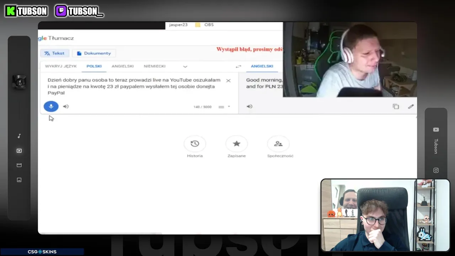Image resolution: width=455 pixels, height=256 pixels.
Task: Click the YouTube icon in right sidebar
Action: (x=436, y=130)
